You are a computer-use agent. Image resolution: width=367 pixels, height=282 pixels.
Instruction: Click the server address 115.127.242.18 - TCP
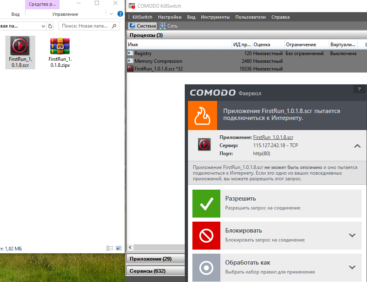tap(275, 145)
